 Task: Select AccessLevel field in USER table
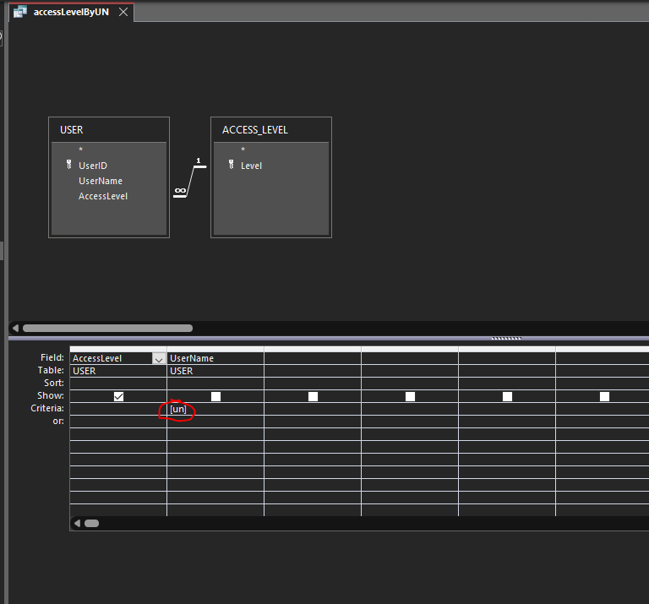pos(103,196)
